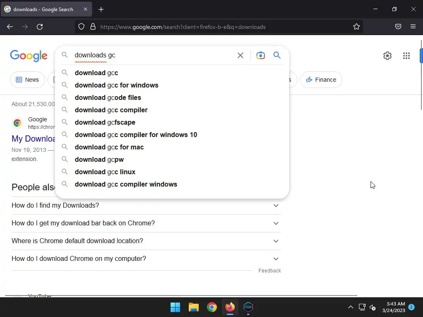Reload the page with the refresh icon
The width and height of the screenshot is (423, 317).
pyautogui.click(x=40, y=27)
